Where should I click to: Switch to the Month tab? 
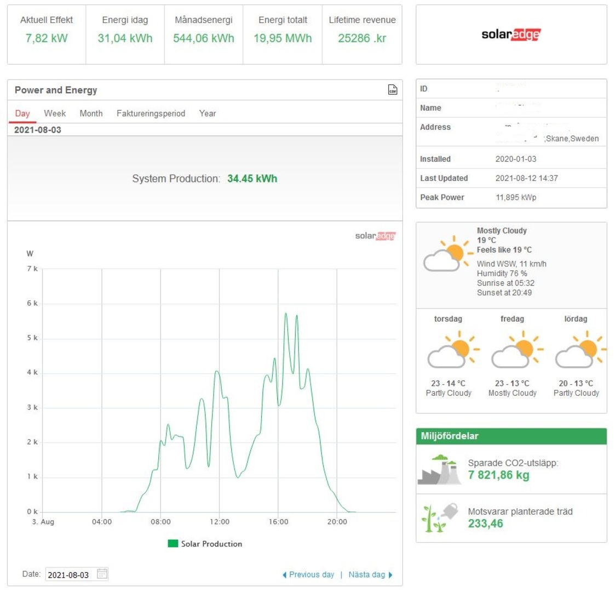point(91,113)
